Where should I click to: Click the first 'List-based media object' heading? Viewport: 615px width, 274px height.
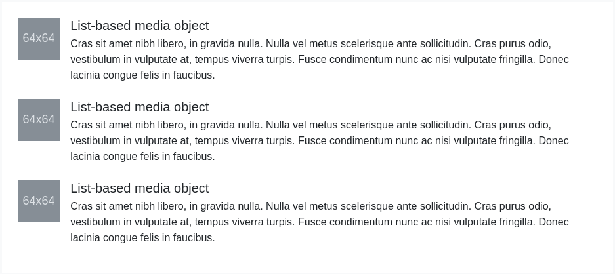click(139, 26)
